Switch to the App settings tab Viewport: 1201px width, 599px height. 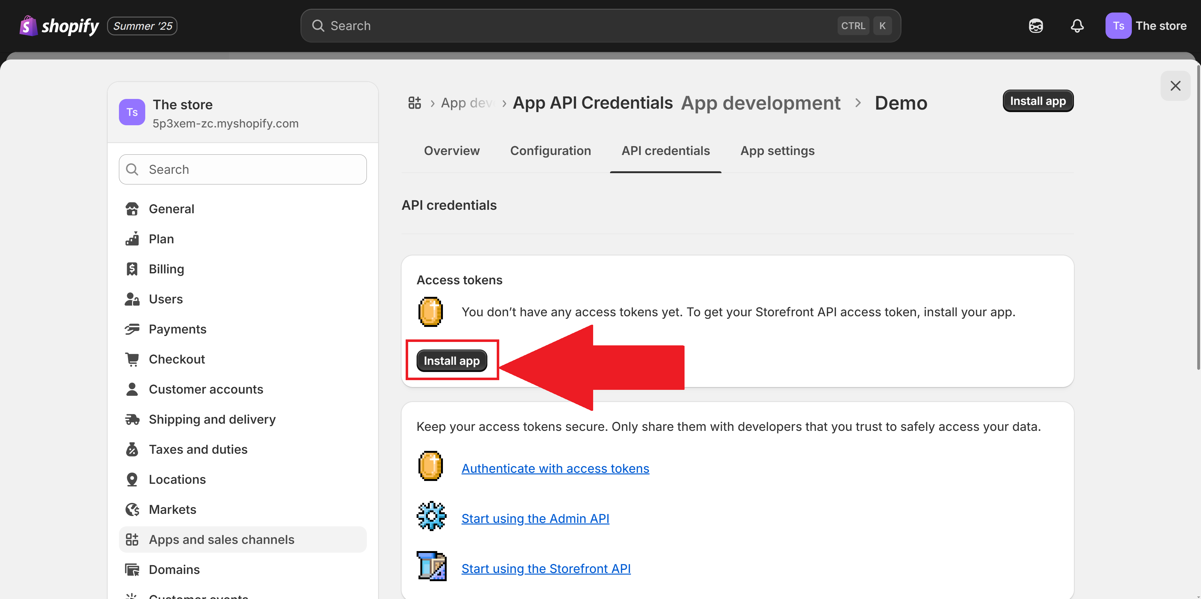pos(777,150)
